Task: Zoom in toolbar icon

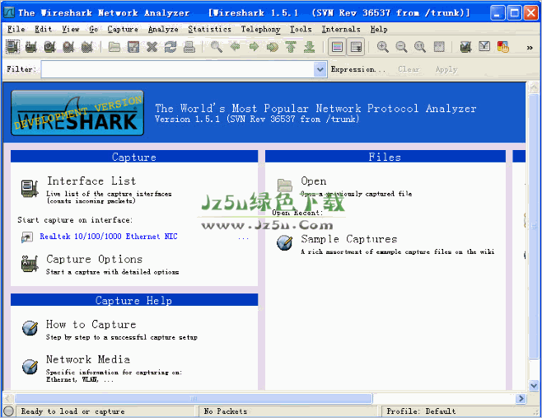Action: pyautogui.click(x=383, y=47)
